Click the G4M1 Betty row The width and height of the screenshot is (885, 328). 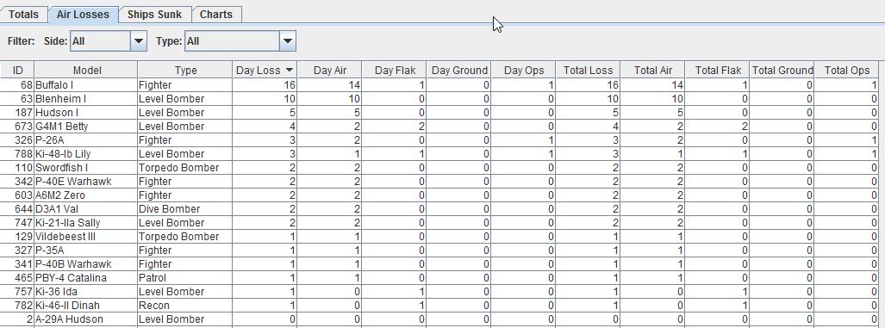pos(439,127)
